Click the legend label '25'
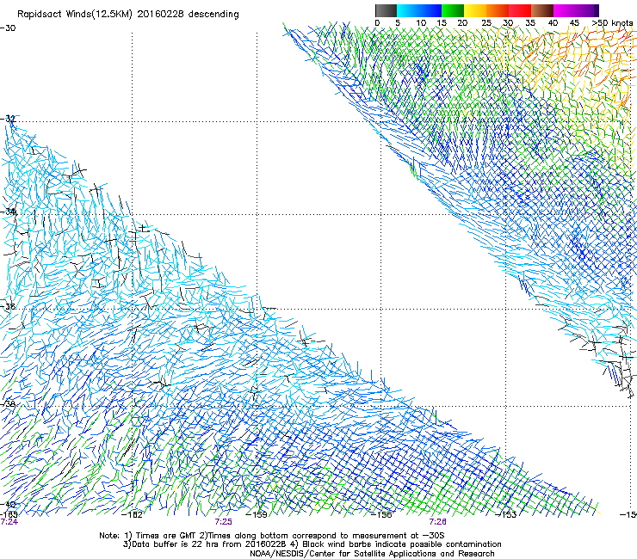This screenshot has height=559, width=637. click(x=486, y=22)
